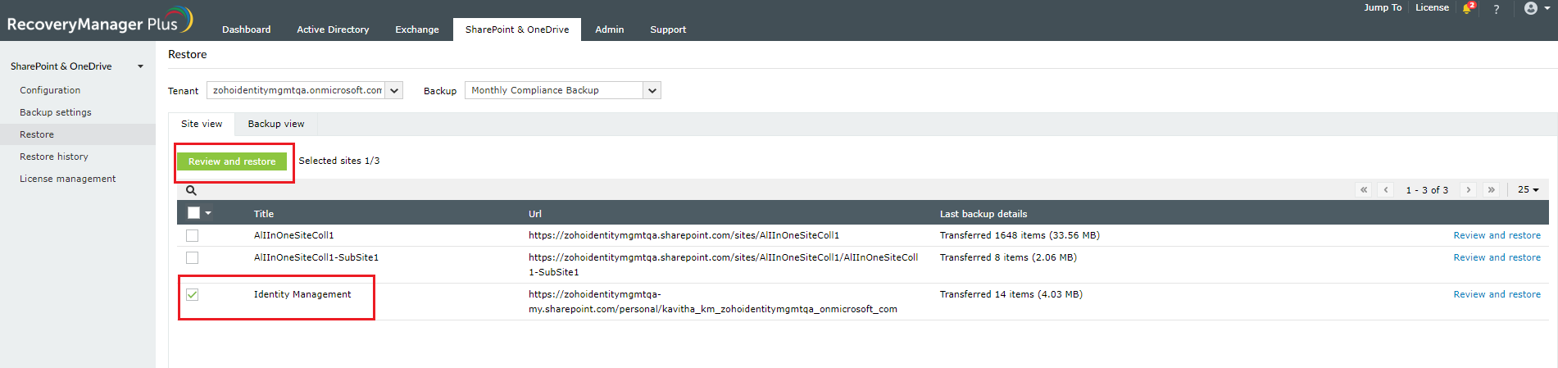Open the Exchange tab

[417, 30]
